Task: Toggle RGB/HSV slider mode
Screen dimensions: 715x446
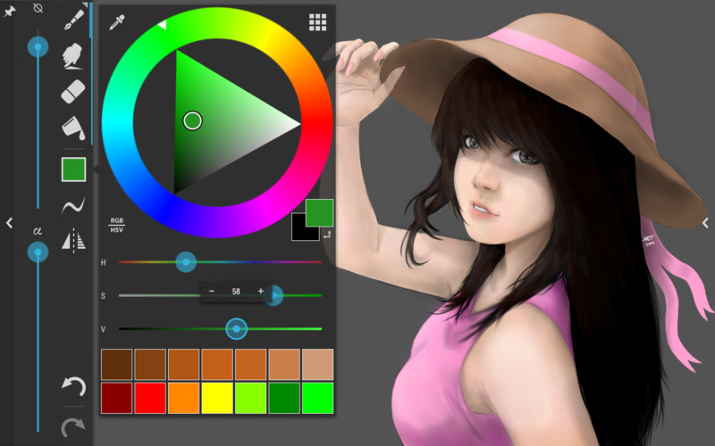Action: [x=117, y=225]
